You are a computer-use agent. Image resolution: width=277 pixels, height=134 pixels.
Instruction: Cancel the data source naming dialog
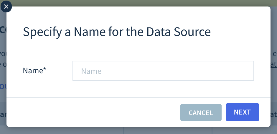[x=201, y=112]
